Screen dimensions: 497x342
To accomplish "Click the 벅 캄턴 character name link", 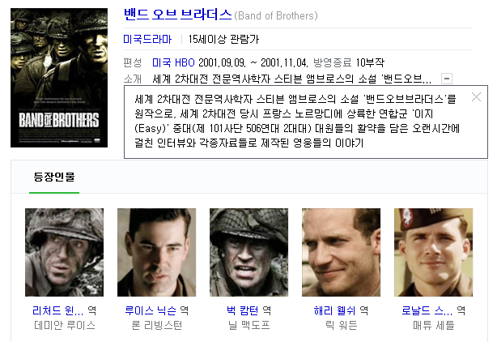I will [243, 310].
